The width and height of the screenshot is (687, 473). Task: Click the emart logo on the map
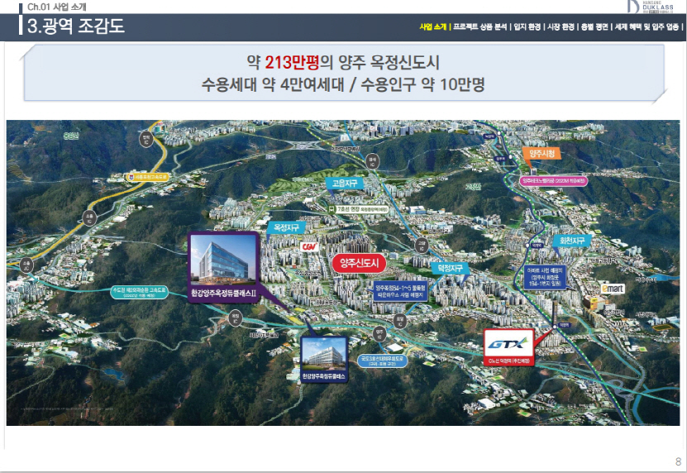(611, 288)
